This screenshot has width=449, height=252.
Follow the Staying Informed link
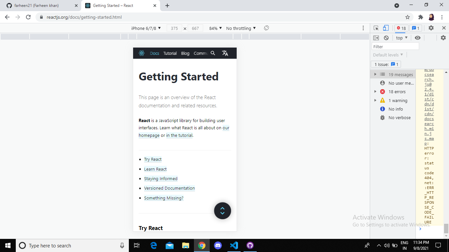(161, 179)
